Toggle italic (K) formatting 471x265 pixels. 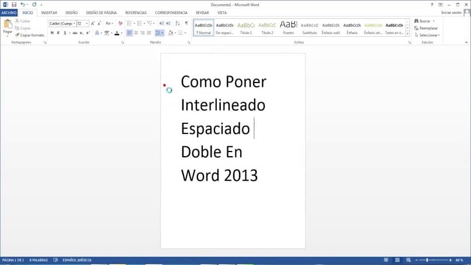pyautogui.click(x=58, y=33)
